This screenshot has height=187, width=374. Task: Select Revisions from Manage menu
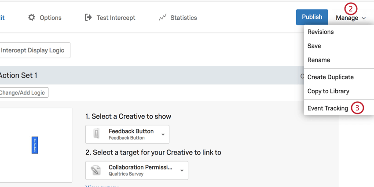pyautogui.click(x=320, y=32)
